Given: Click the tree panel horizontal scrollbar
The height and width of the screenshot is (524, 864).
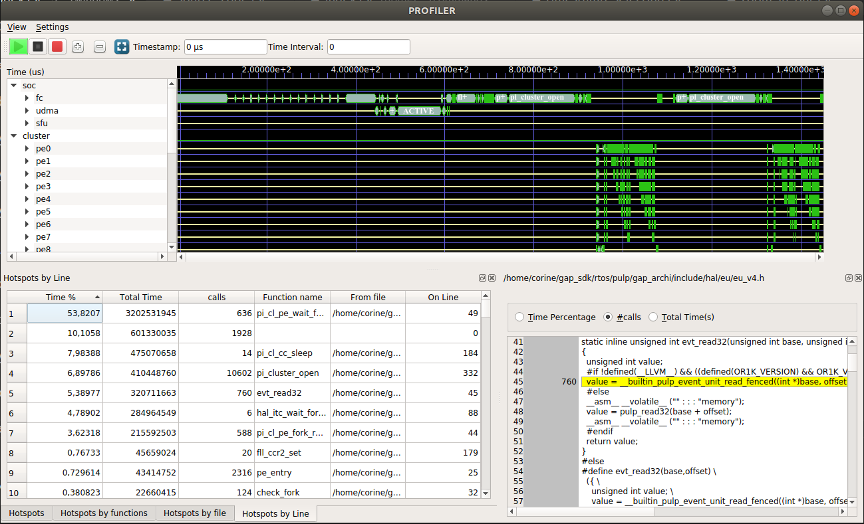Looking at the screenshot, I should [86, 256].
